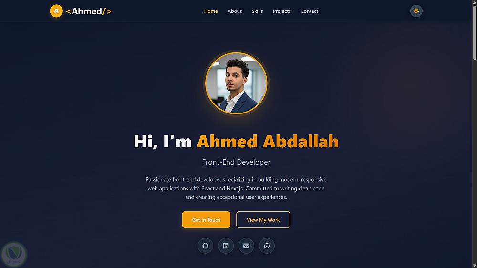This screenshot has height=268, width=477.
Task: Open the GitHub profile icon
Action: click(x=205, y=246)
